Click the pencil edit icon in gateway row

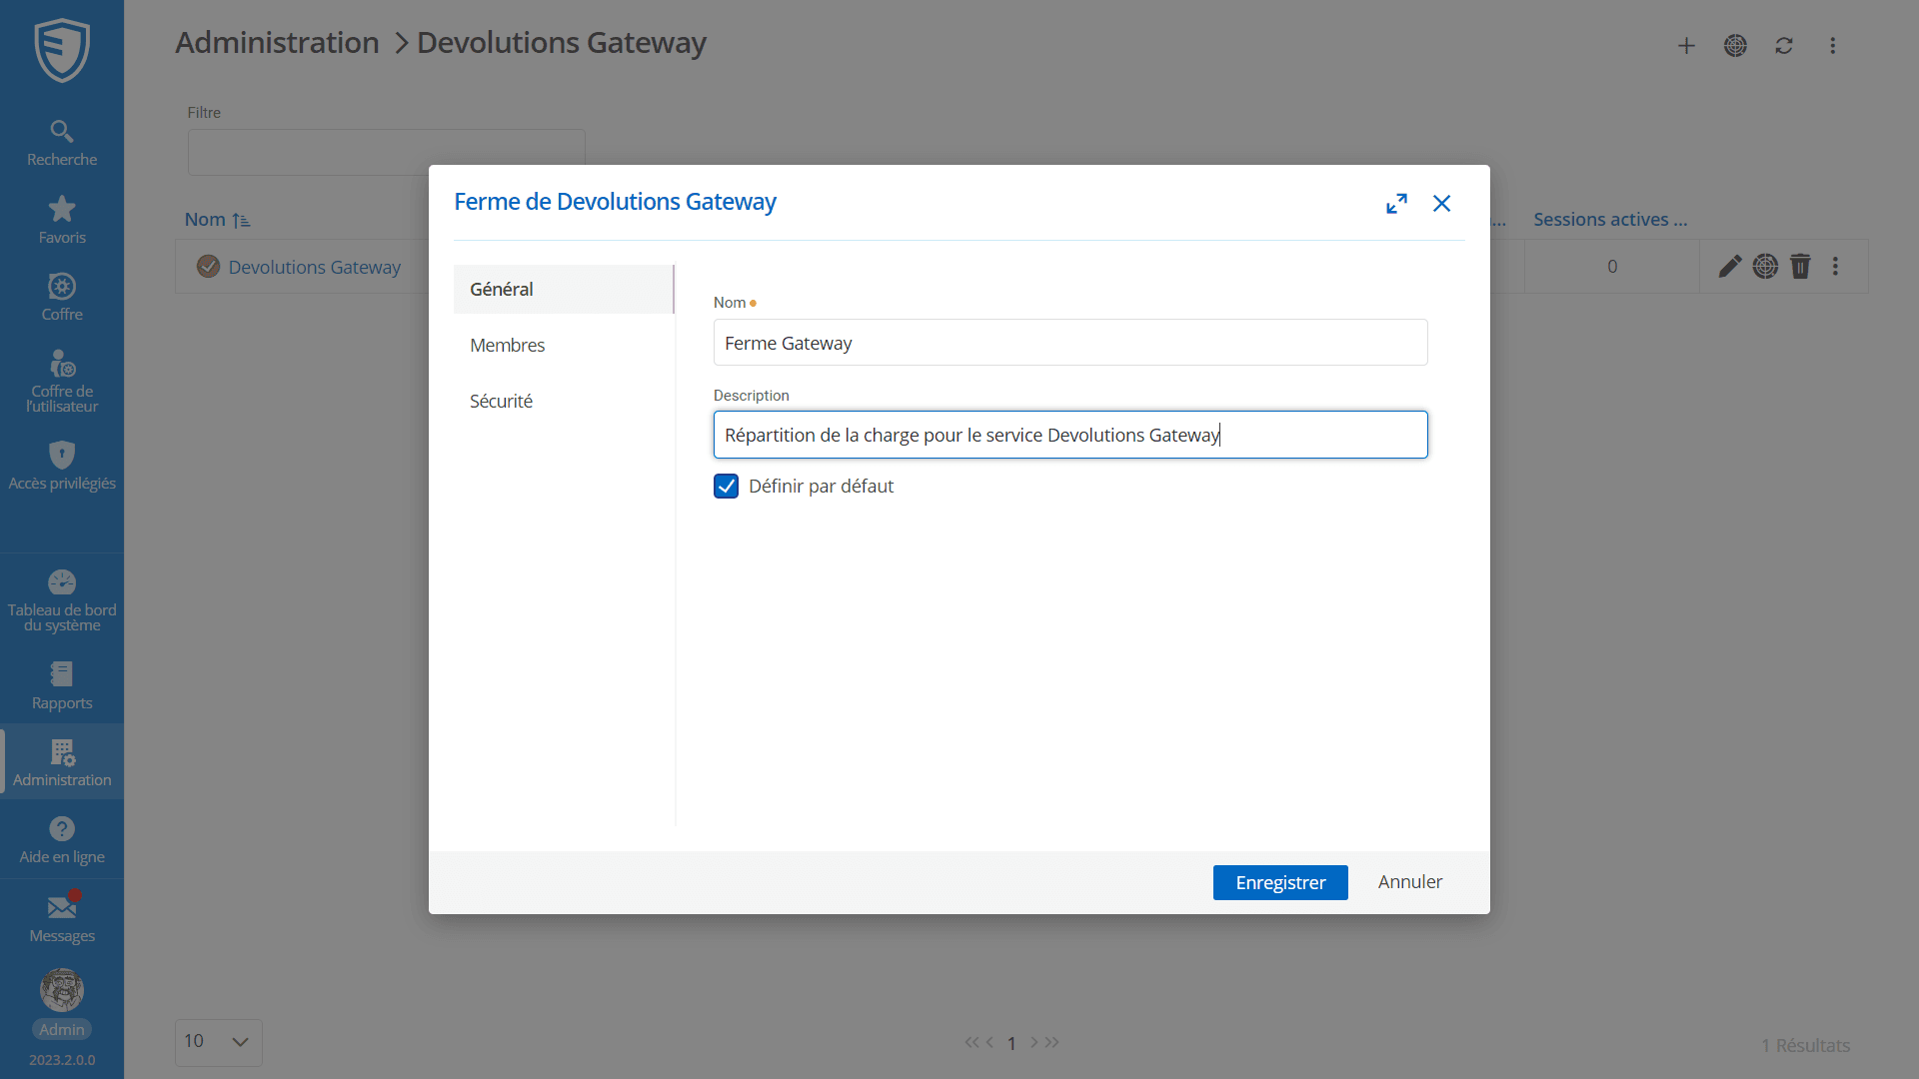(1730, 267)
